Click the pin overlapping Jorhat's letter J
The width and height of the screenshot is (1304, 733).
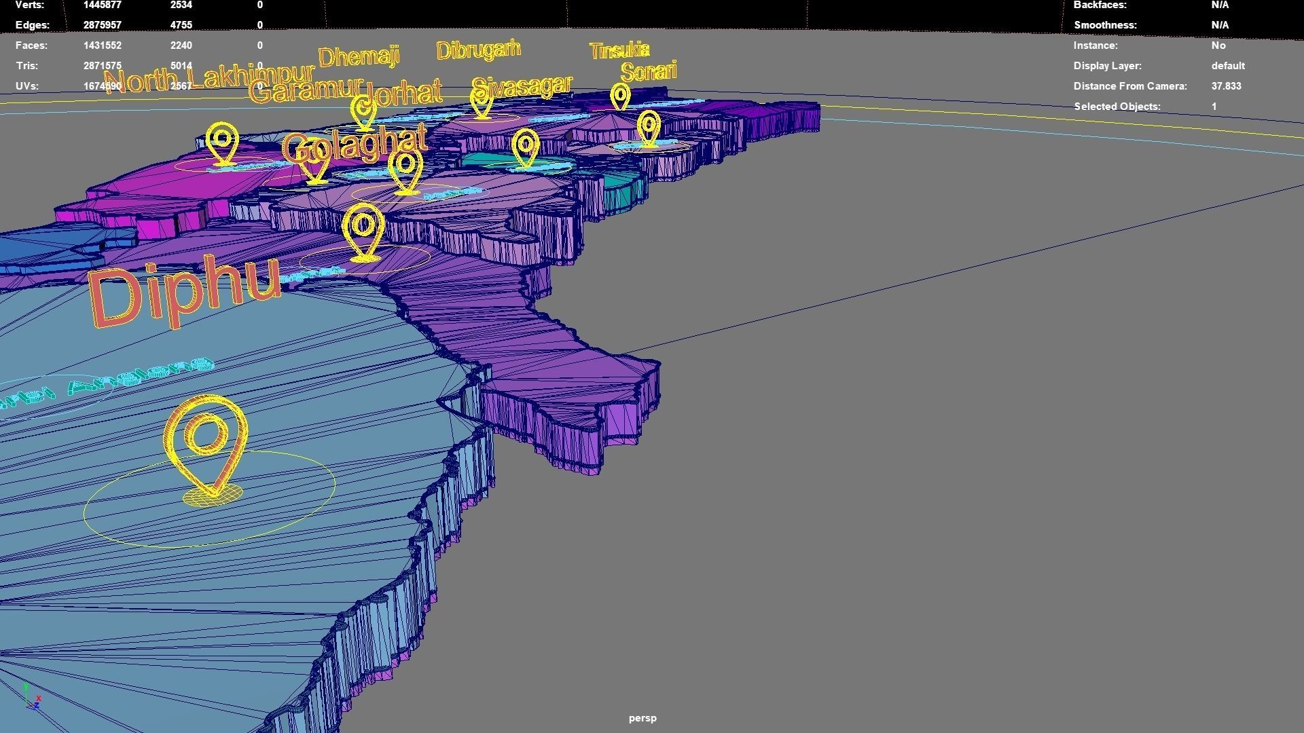pyautogui.click(x=364, y=111)
